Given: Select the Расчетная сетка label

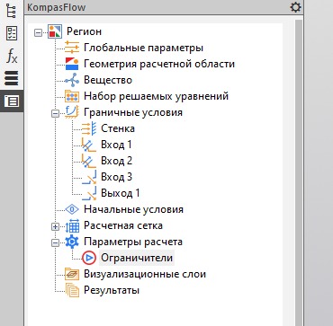Looking at the screenshot, I should (x=123, y=225).
